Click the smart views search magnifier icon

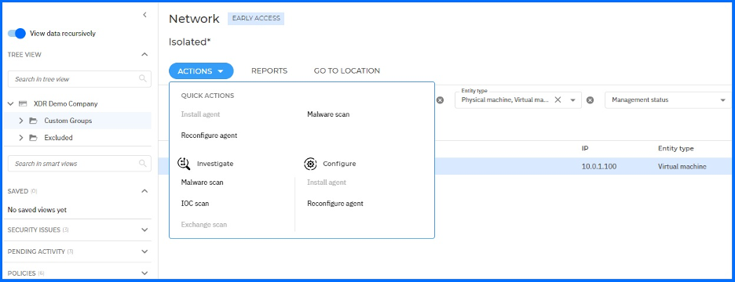point(143,164)
